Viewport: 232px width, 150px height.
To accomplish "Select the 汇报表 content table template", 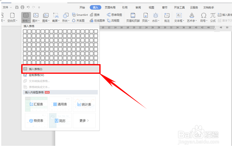I will [36, 104].
